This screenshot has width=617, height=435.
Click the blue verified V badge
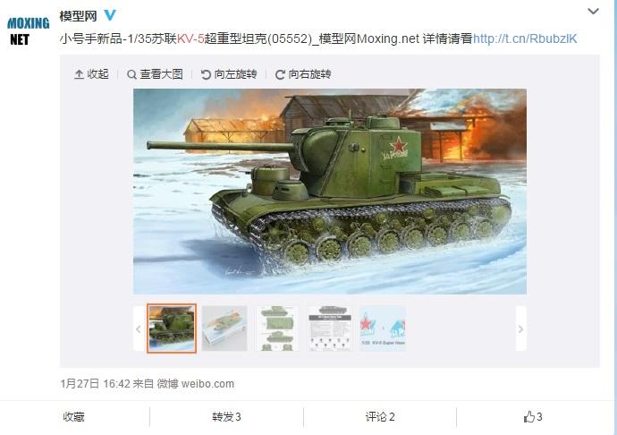(x=110, y=15)
